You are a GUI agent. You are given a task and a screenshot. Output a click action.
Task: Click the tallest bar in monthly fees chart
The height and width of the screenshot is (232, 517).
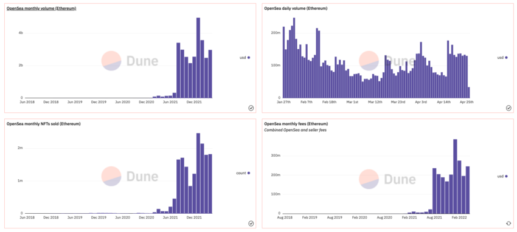coord(455,176)
